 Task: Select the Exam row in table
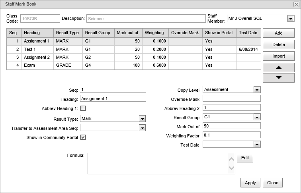134,65
